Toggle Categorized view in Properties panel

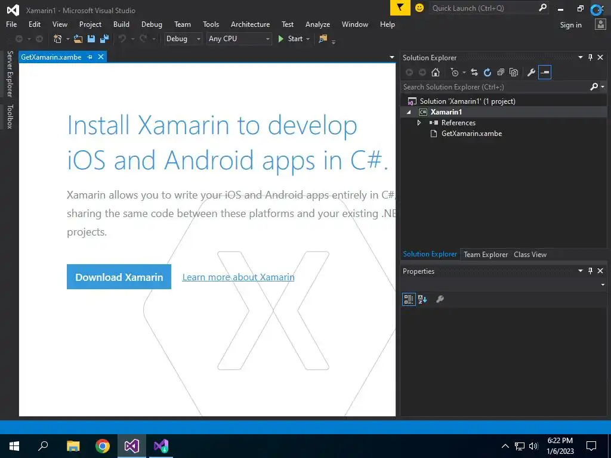(x=409, y=299)
